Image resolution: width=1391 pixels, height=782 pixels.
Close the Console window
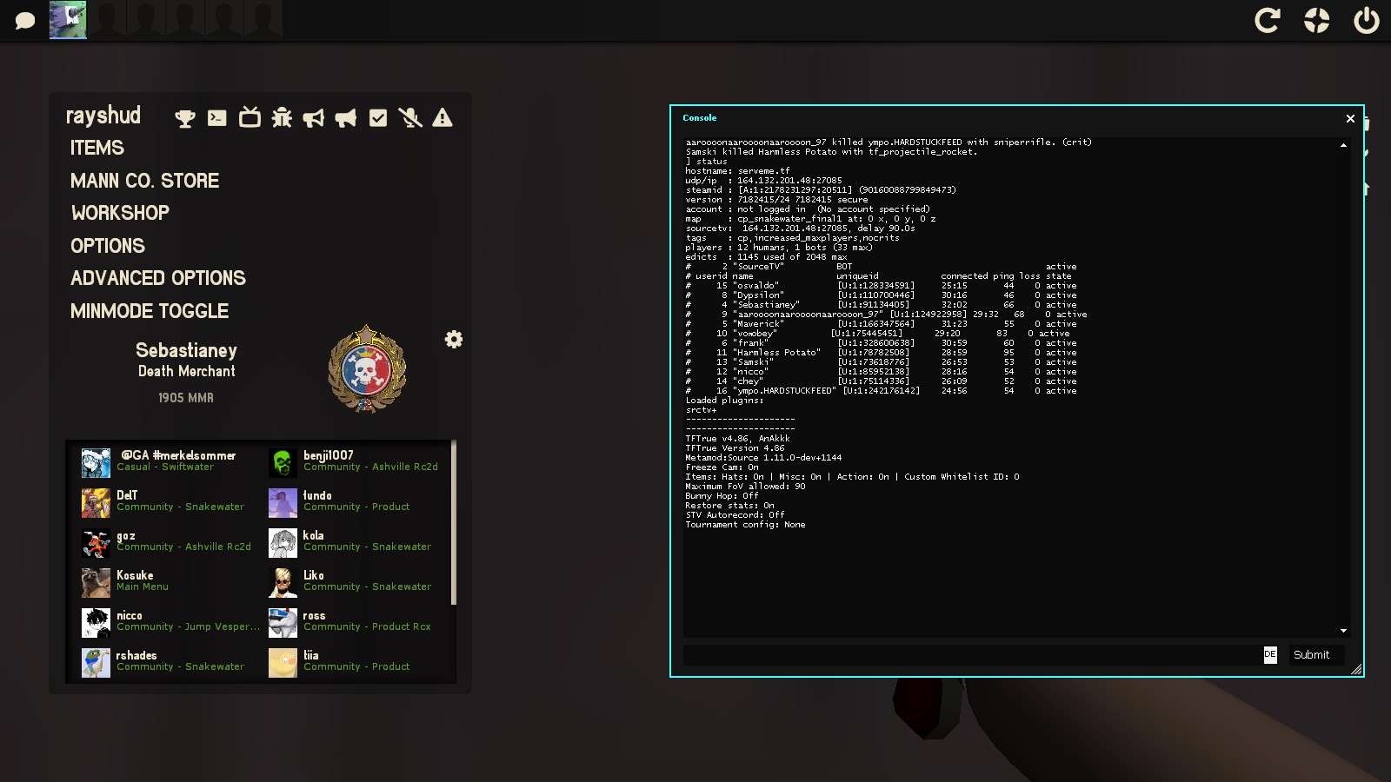[x=1350, y=118]
